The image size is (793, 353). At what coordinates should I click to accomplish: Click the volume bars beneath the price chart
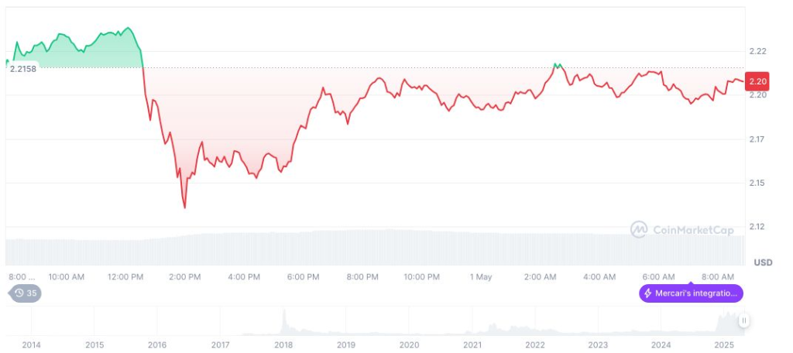[x=375, y=248]
